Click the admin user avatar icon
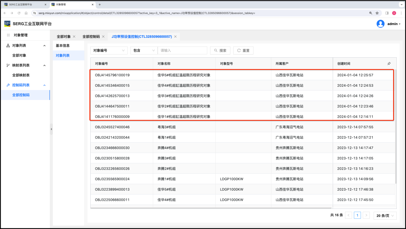The image size is (406, 229). point(380,24)
